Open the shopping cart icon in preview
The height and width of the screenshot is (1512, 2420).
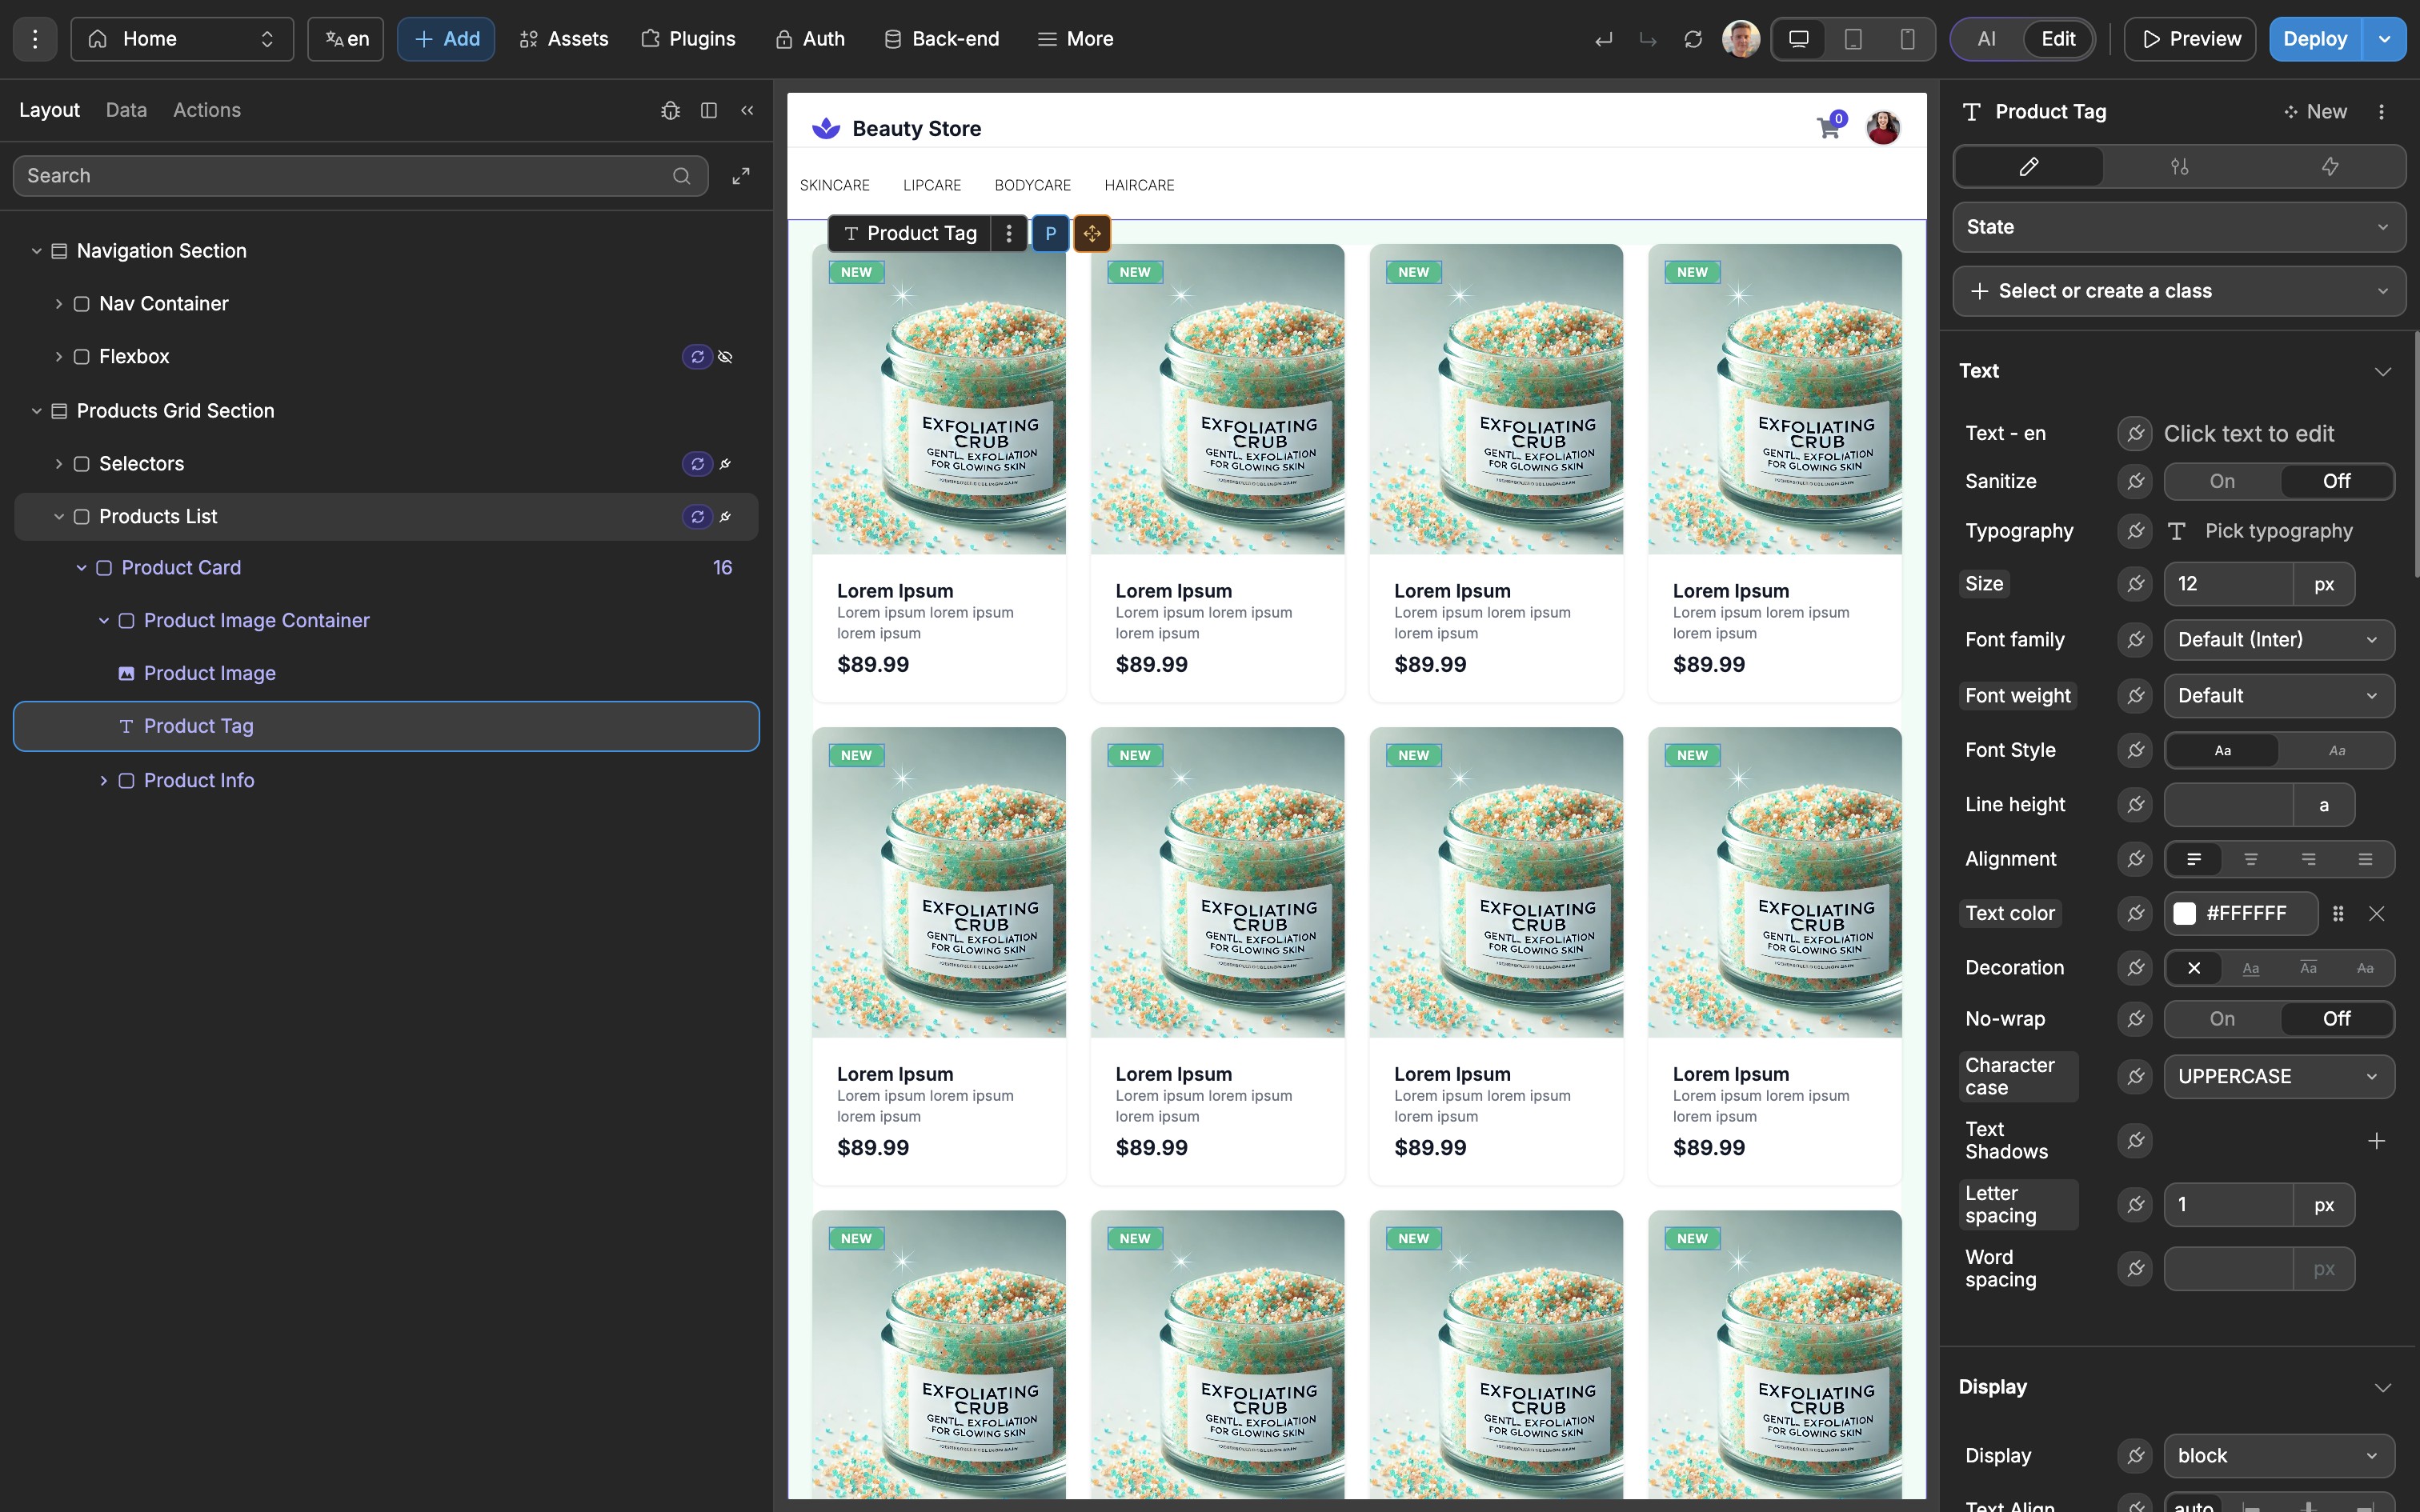1828,128
